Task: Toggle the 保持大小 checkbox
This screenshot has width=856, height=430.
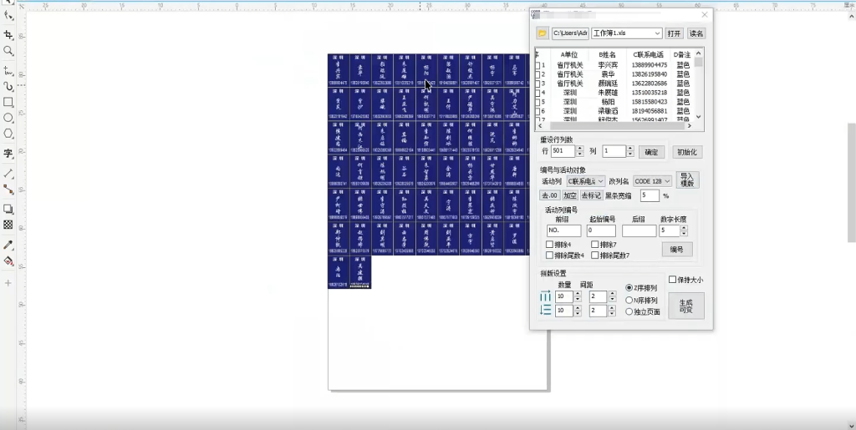Action: pos(673,280)
